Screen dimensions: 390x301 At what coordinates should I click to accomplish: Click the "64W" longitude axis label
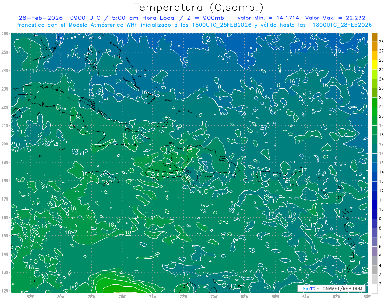306,296
